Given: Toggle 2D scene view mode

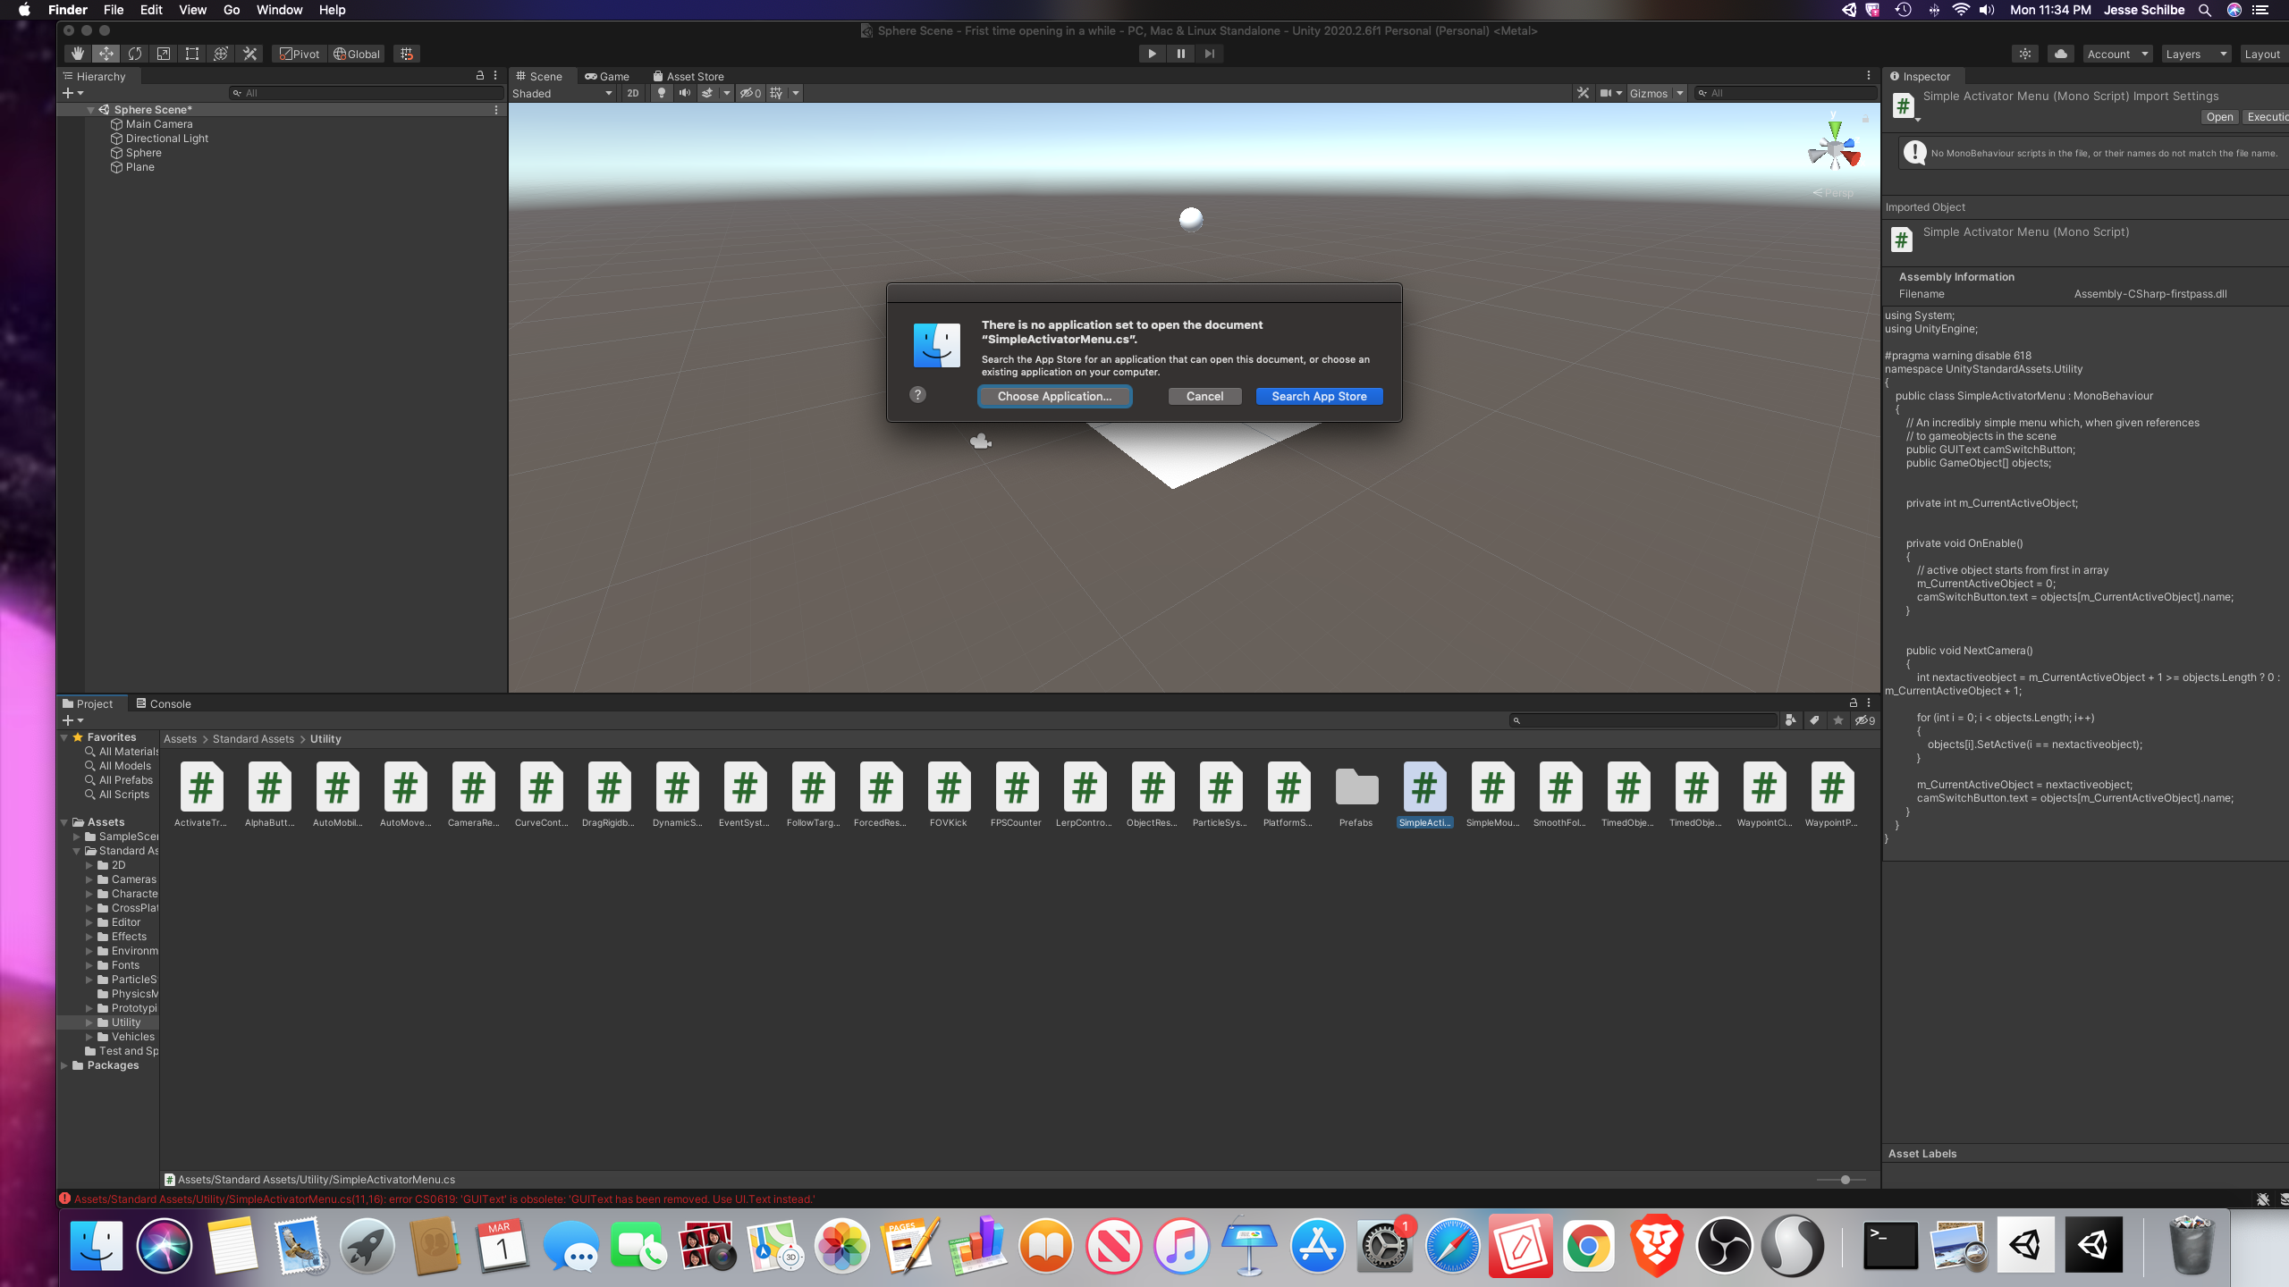Looking at the screenshot, I should point(633,93).
